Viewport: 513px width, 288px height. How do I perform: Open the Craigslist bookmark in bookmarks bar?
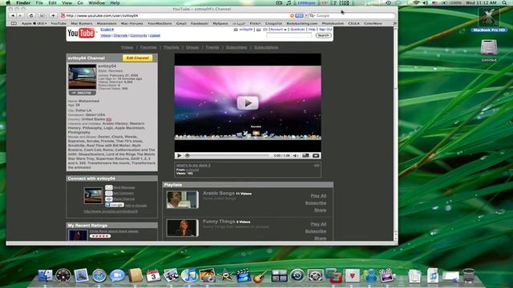(273, 23)
